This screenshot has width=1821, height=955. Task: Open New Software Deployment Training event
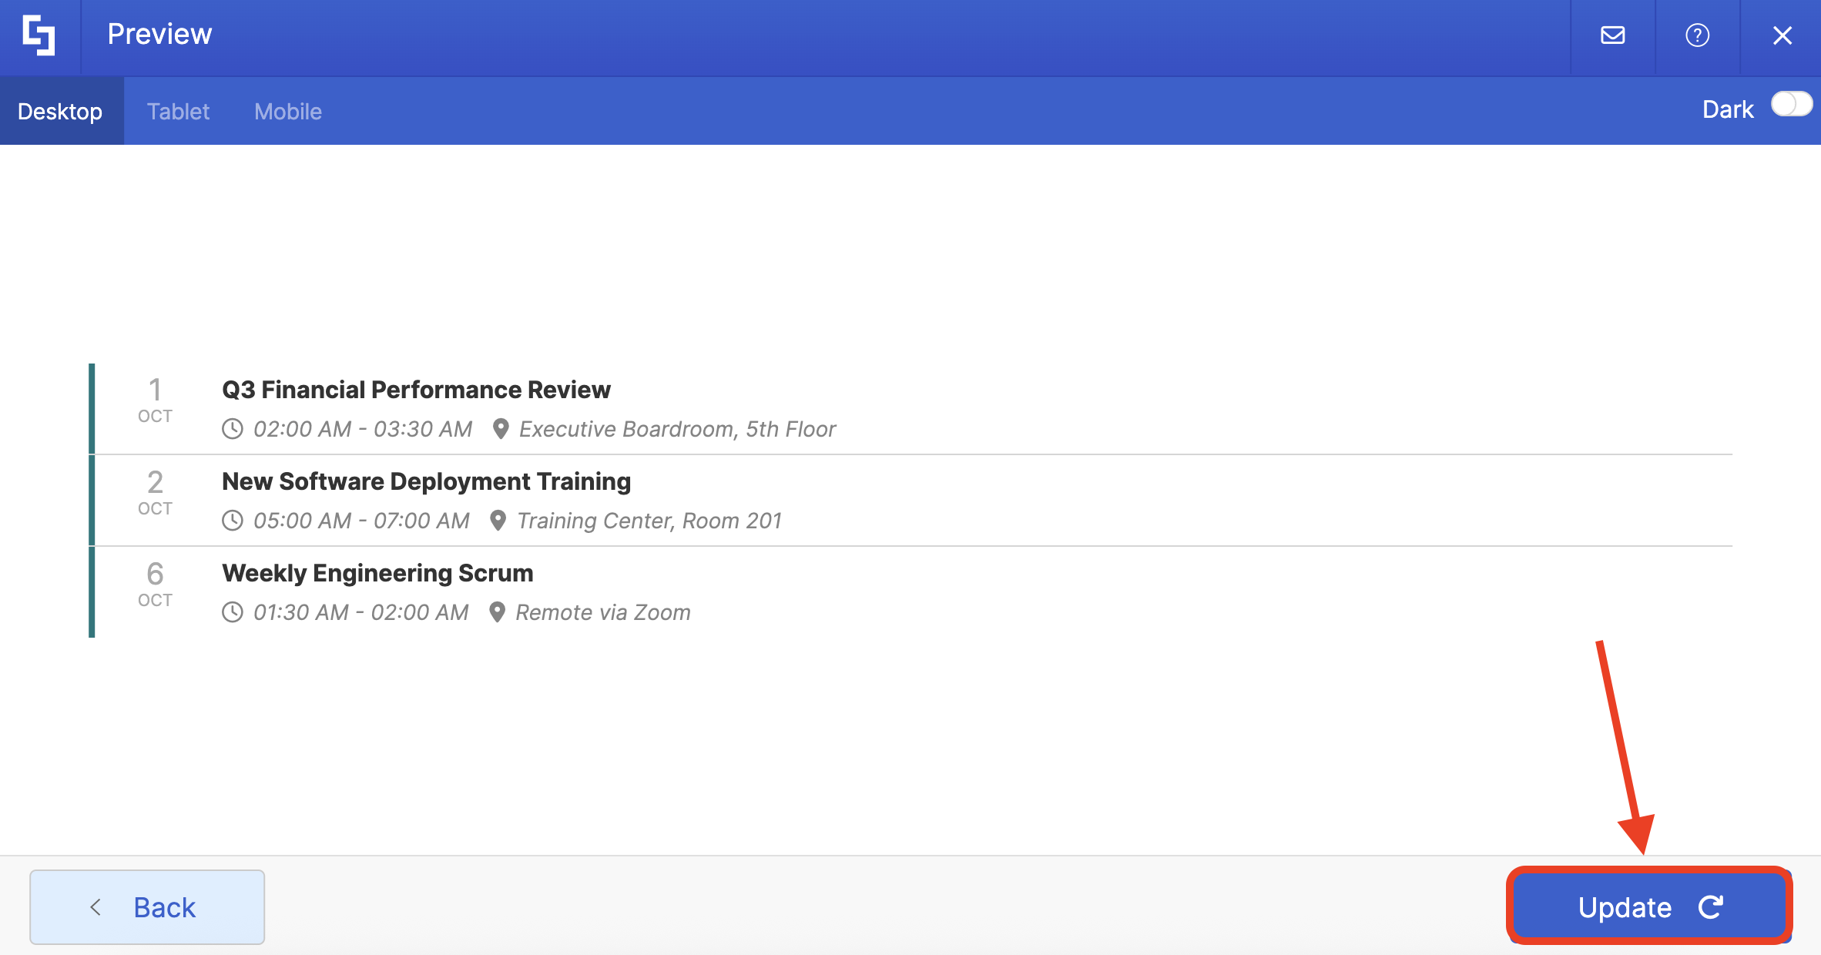click(x=426, y=481)
